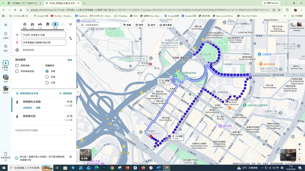Click the 21 分鐘 route label on map
The height and width of the screenshot is (171, 305).
point(164,81)
